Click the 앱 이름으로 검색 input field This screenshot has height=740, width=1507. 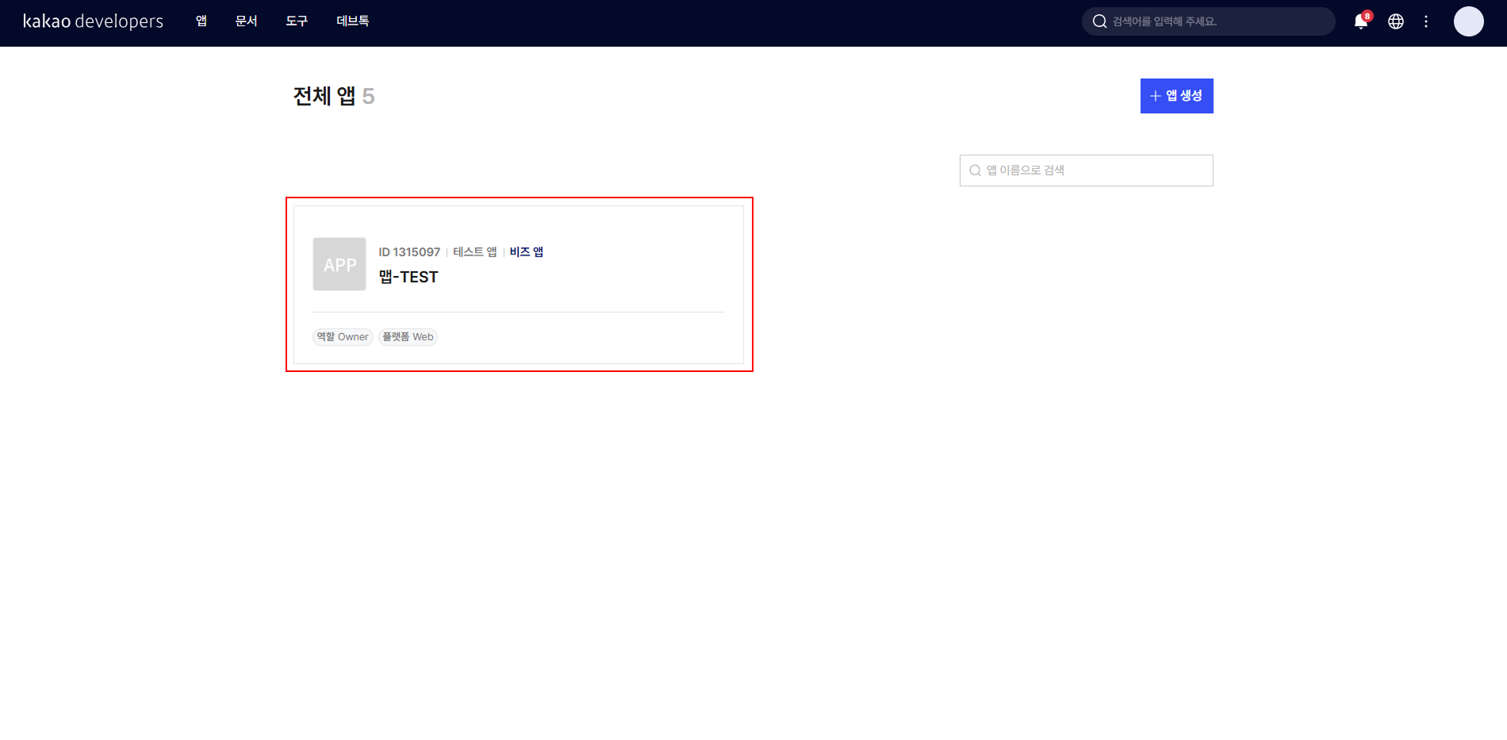(1095, 171)
